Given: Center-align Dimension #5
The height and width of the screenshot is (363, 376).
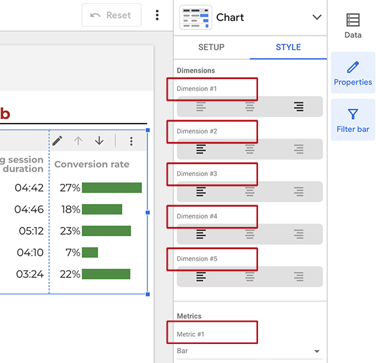Looking at the screenshot, I should pyautogui.click(x=250, y=277).
